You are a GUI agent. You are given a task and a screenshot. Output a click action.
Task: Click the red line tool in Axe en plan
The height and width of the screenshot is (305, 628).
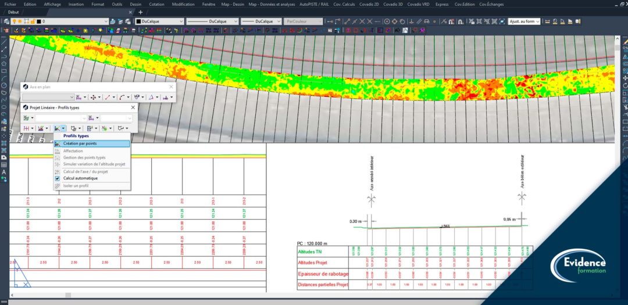108,97
